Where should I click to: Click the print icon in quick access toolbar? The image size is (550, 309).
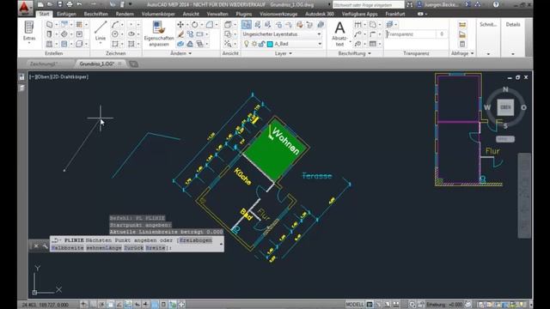click(x=70, y=4)
